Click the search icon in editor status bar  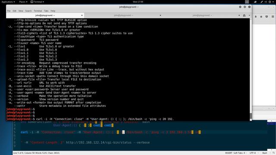(x=273, y=153)
